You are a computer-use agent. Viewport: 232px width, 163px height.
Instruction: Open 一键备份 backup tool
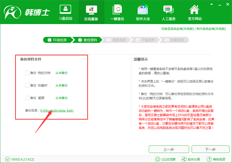tap(117, 12)
